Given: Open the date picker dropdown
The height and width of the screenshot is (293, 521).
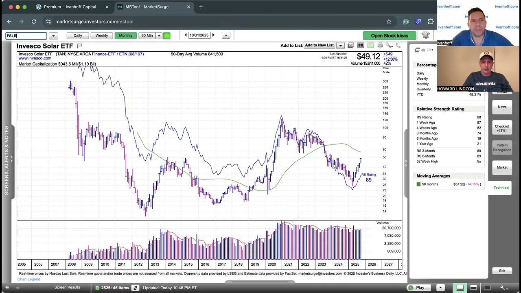Looking at the screenshot, I should (226, 35).
